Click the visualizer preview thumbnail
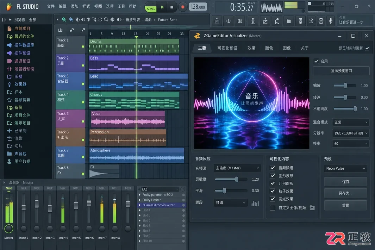 252,103
